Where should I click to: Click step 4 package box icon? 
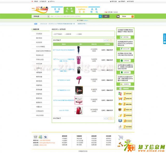(x=120, y=110)
